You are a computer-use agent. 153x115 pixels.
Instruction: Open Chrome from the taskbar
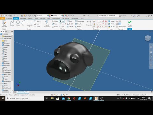69,98
